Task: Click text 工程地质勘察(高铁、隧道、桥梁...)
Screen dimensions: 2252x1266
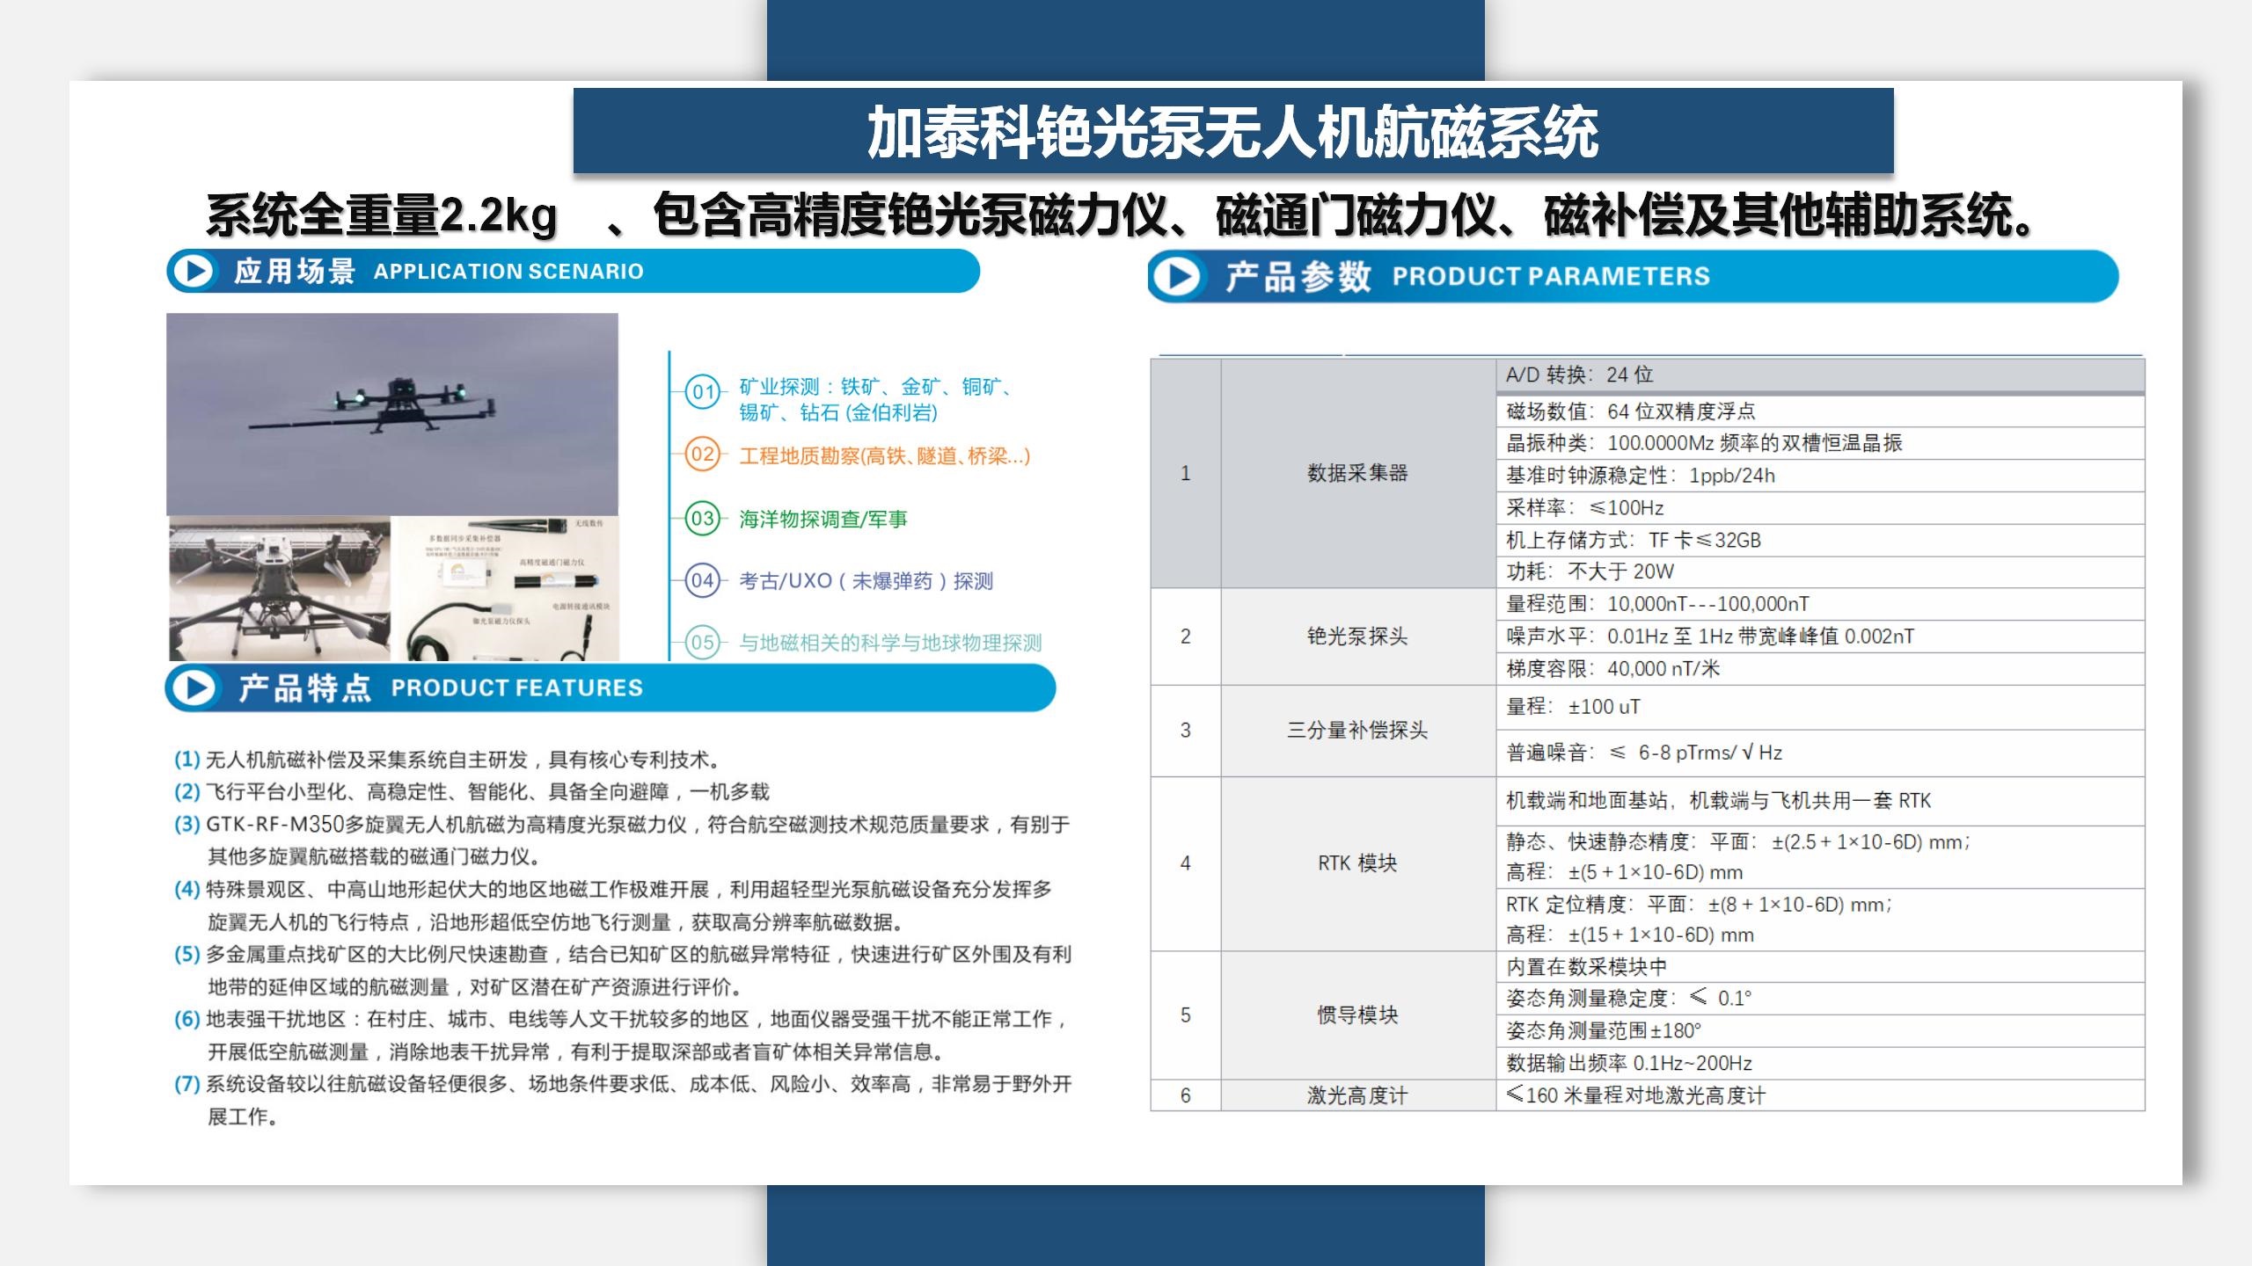Action: (884, 455)
